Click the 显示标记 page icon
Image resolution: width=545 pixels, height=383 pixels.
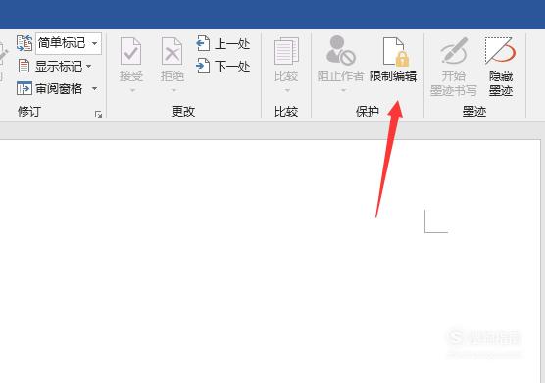point(24,66)
